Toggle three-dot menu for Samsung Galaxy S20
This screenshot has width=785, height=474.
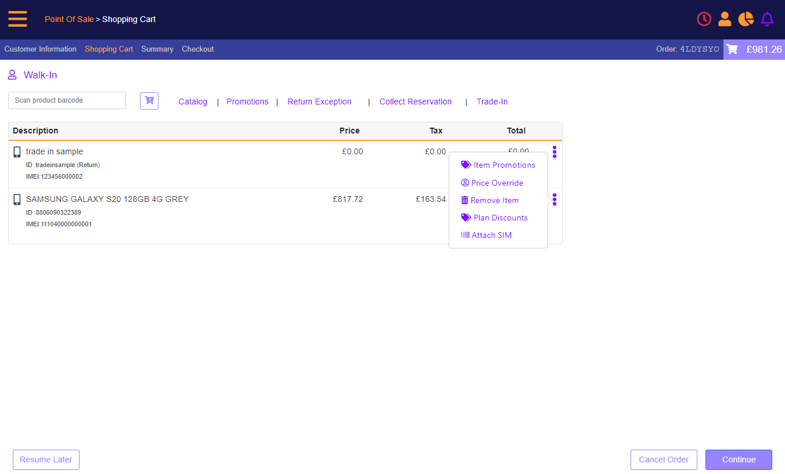(554, 200)
